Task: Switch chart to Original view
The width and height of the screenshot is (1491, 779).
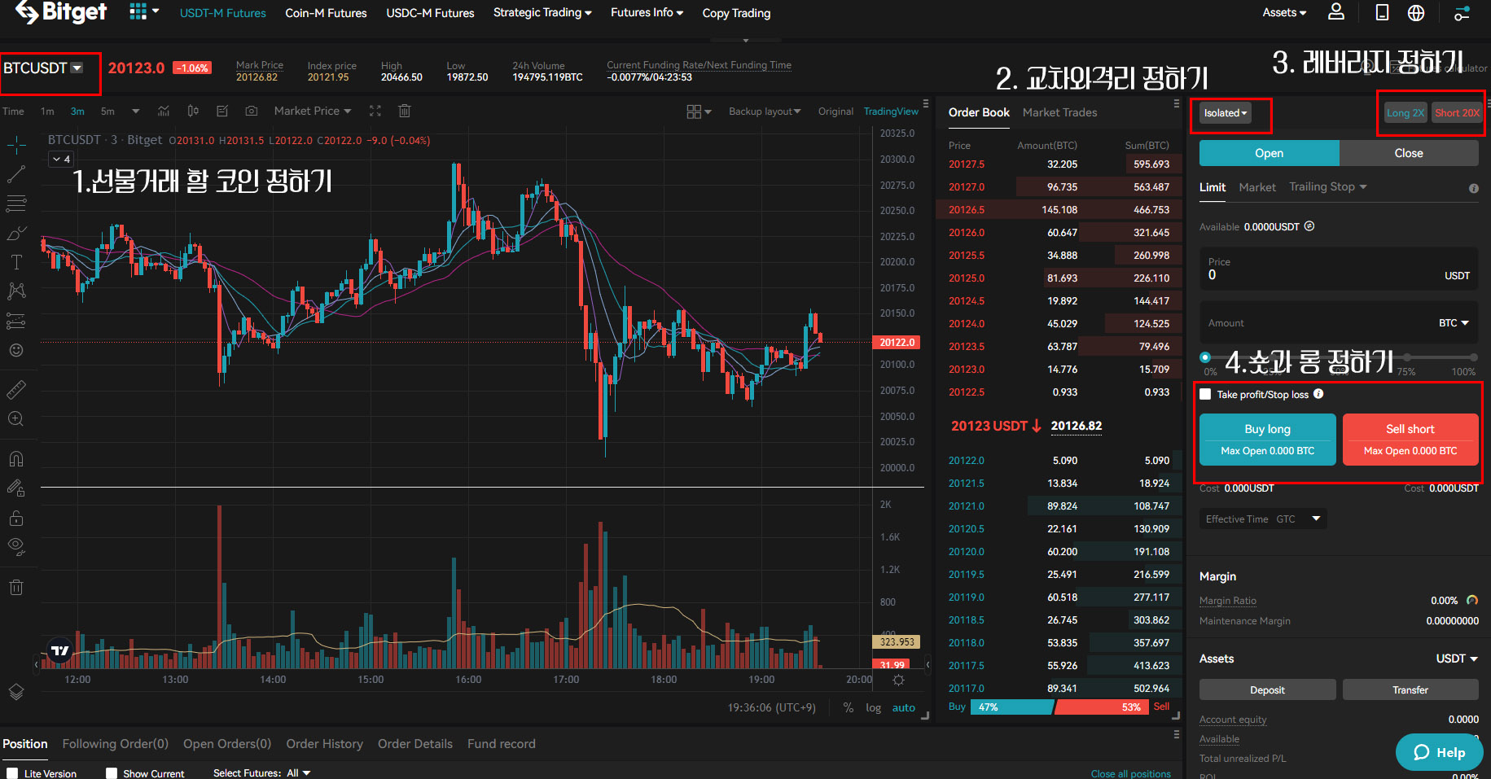Action: pos(835,112)
